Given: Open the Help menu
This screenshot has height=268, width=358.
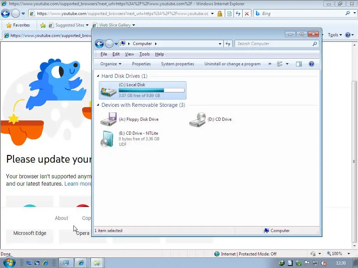Looking at the screenshot, I should click(x=159, y=54).
